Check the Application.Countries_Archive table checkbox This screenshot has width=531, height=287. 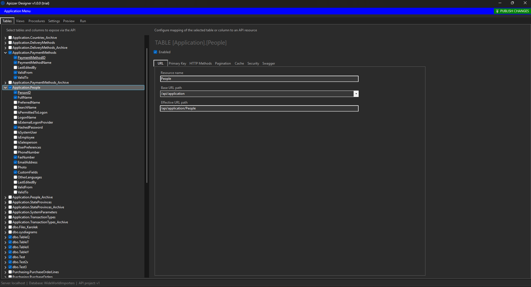click(10, 38)
